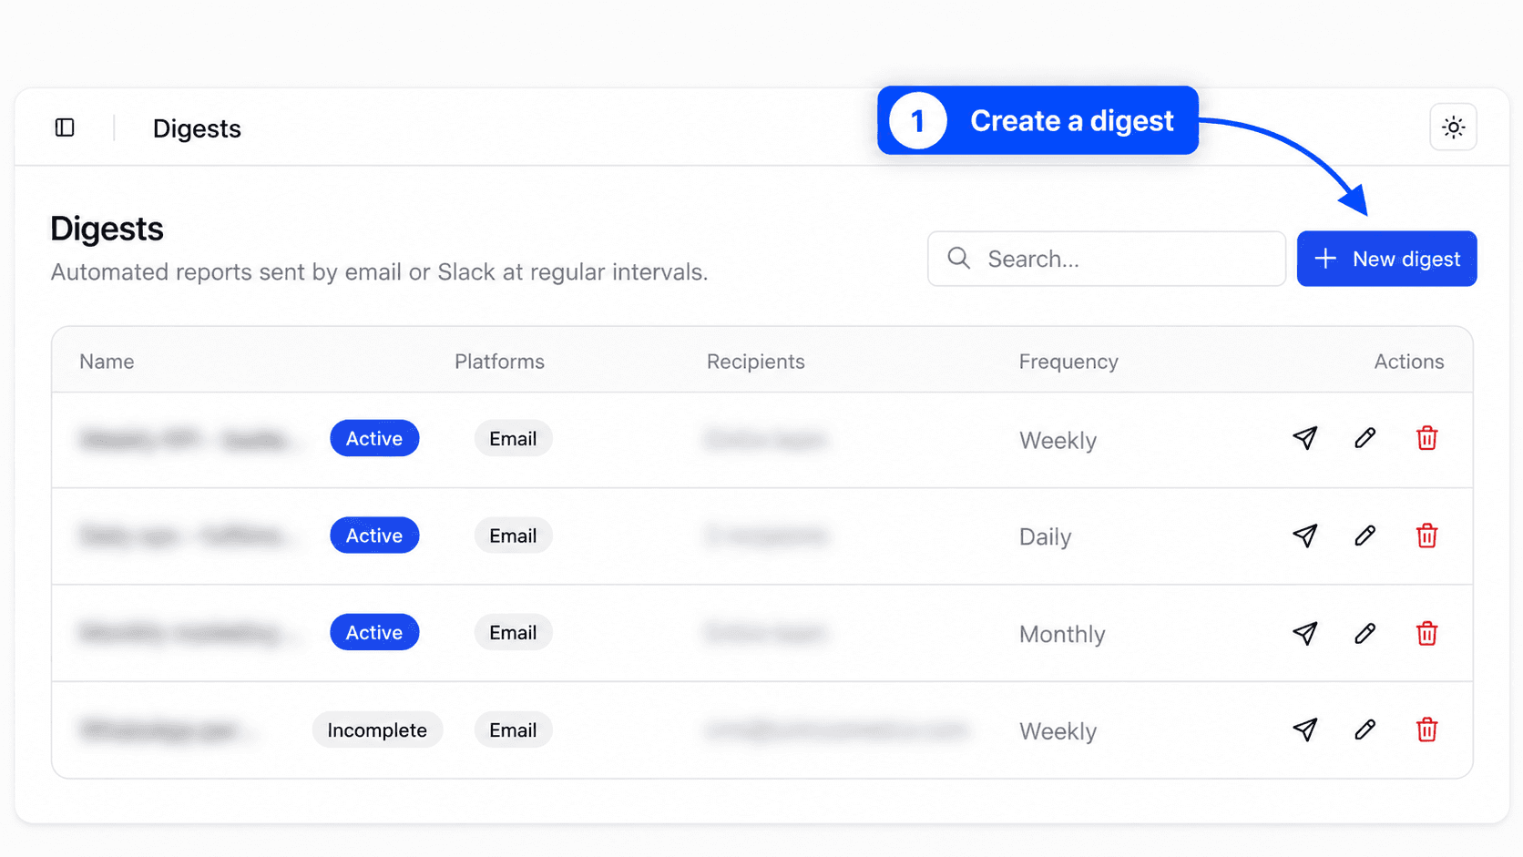Click the Name column header
1523x857 pixels.
coord(107,362)
